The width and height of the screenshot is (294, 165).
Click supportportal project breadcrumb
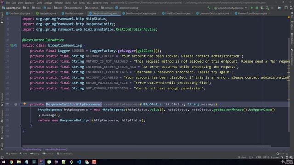point(11,8)
